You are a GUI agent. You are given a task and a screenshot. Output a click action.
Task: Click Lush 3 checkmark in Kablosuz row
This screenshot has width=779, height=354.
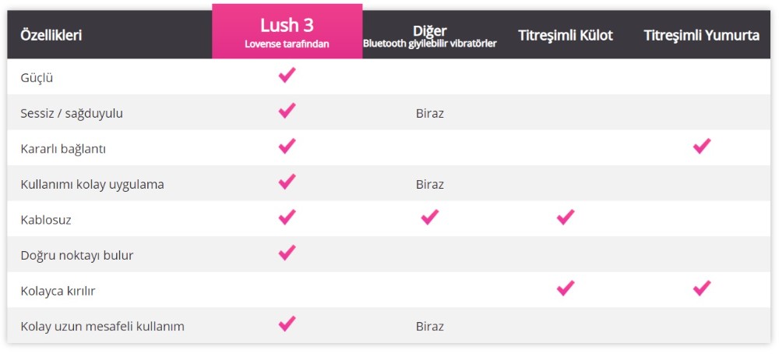(x=287, y=218)
